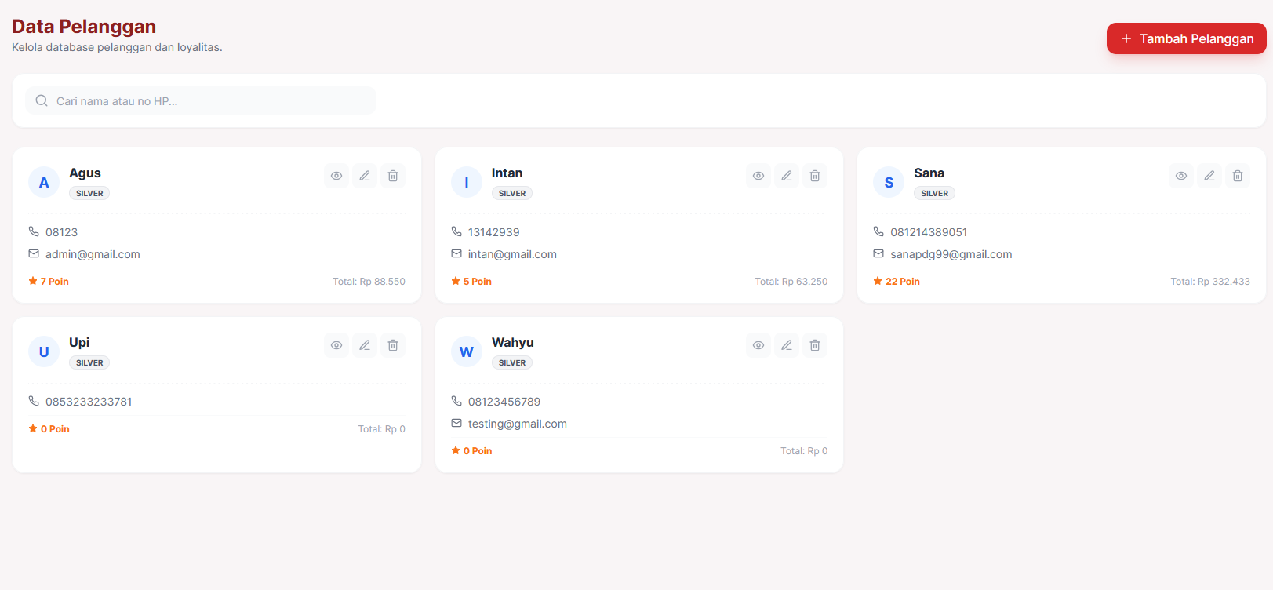Edit Sana's customer entry
This screenshot has width=1273, height=590.
pyautogui.click(x=1209, y=176)
